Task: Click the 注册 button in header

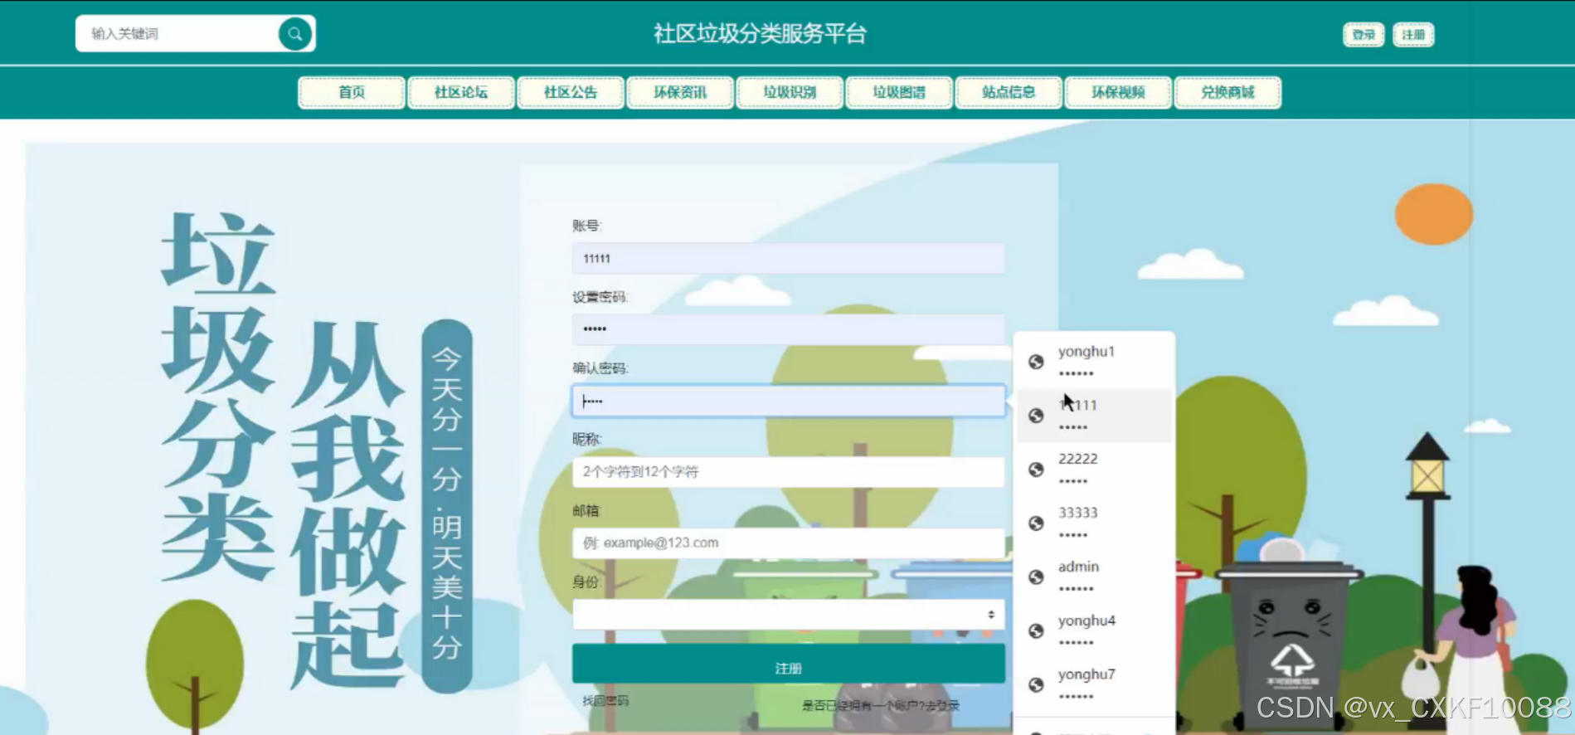Action: [1413, 35]
